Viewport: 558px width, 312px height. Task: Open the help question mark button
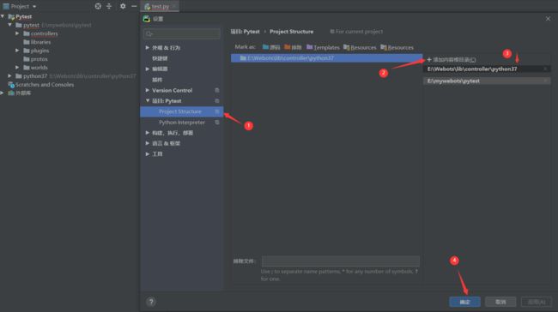(x=151, y=302)
